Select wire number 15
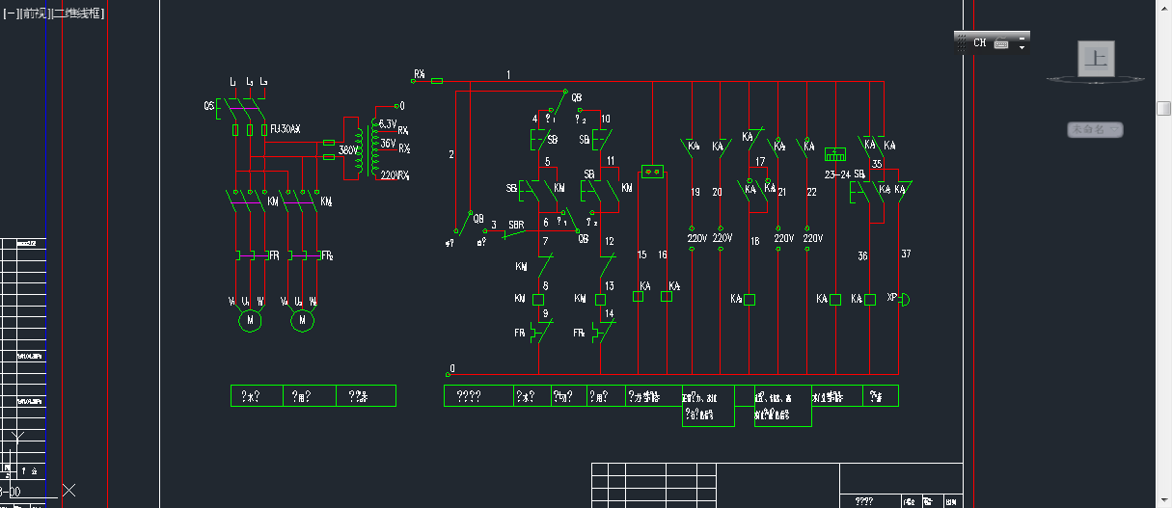Viewport: 1172px width, 508px height. [x=641, y=254]
